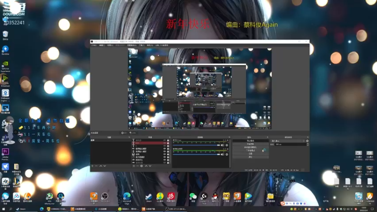Toggle visibility eye of 音频输出捕获 source
The width and height of the screenshot is (377, 212).
164,148
